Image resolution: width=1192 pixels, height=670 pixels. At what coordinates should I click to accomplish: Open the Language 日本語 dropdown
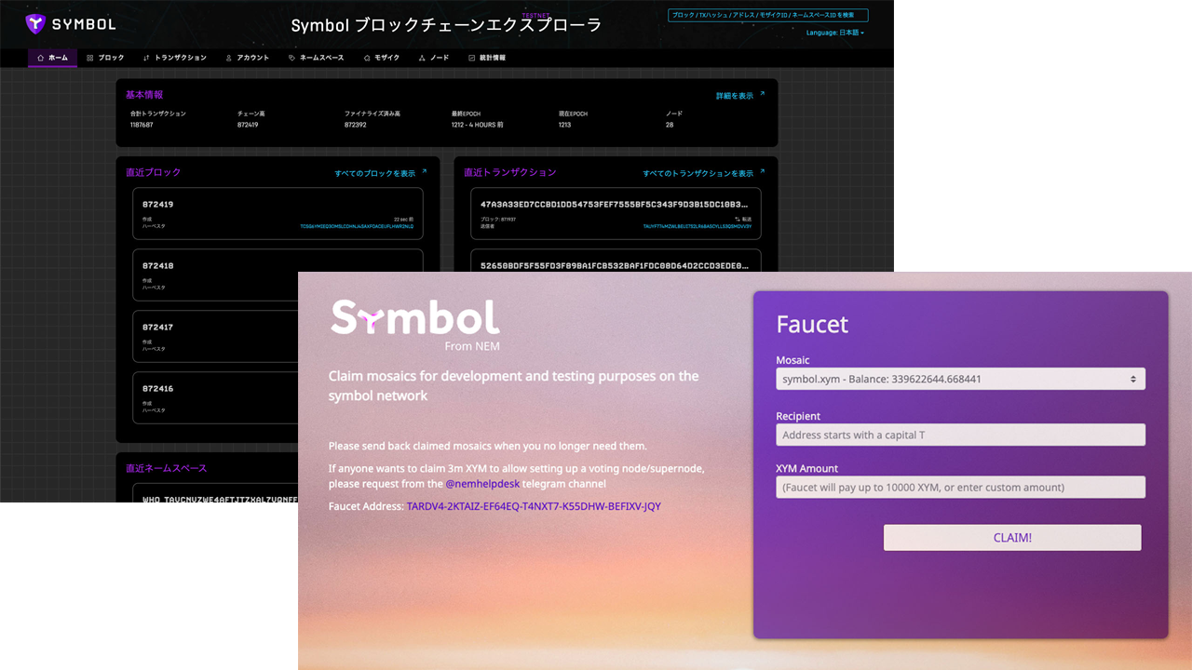(x=835, y=33)
